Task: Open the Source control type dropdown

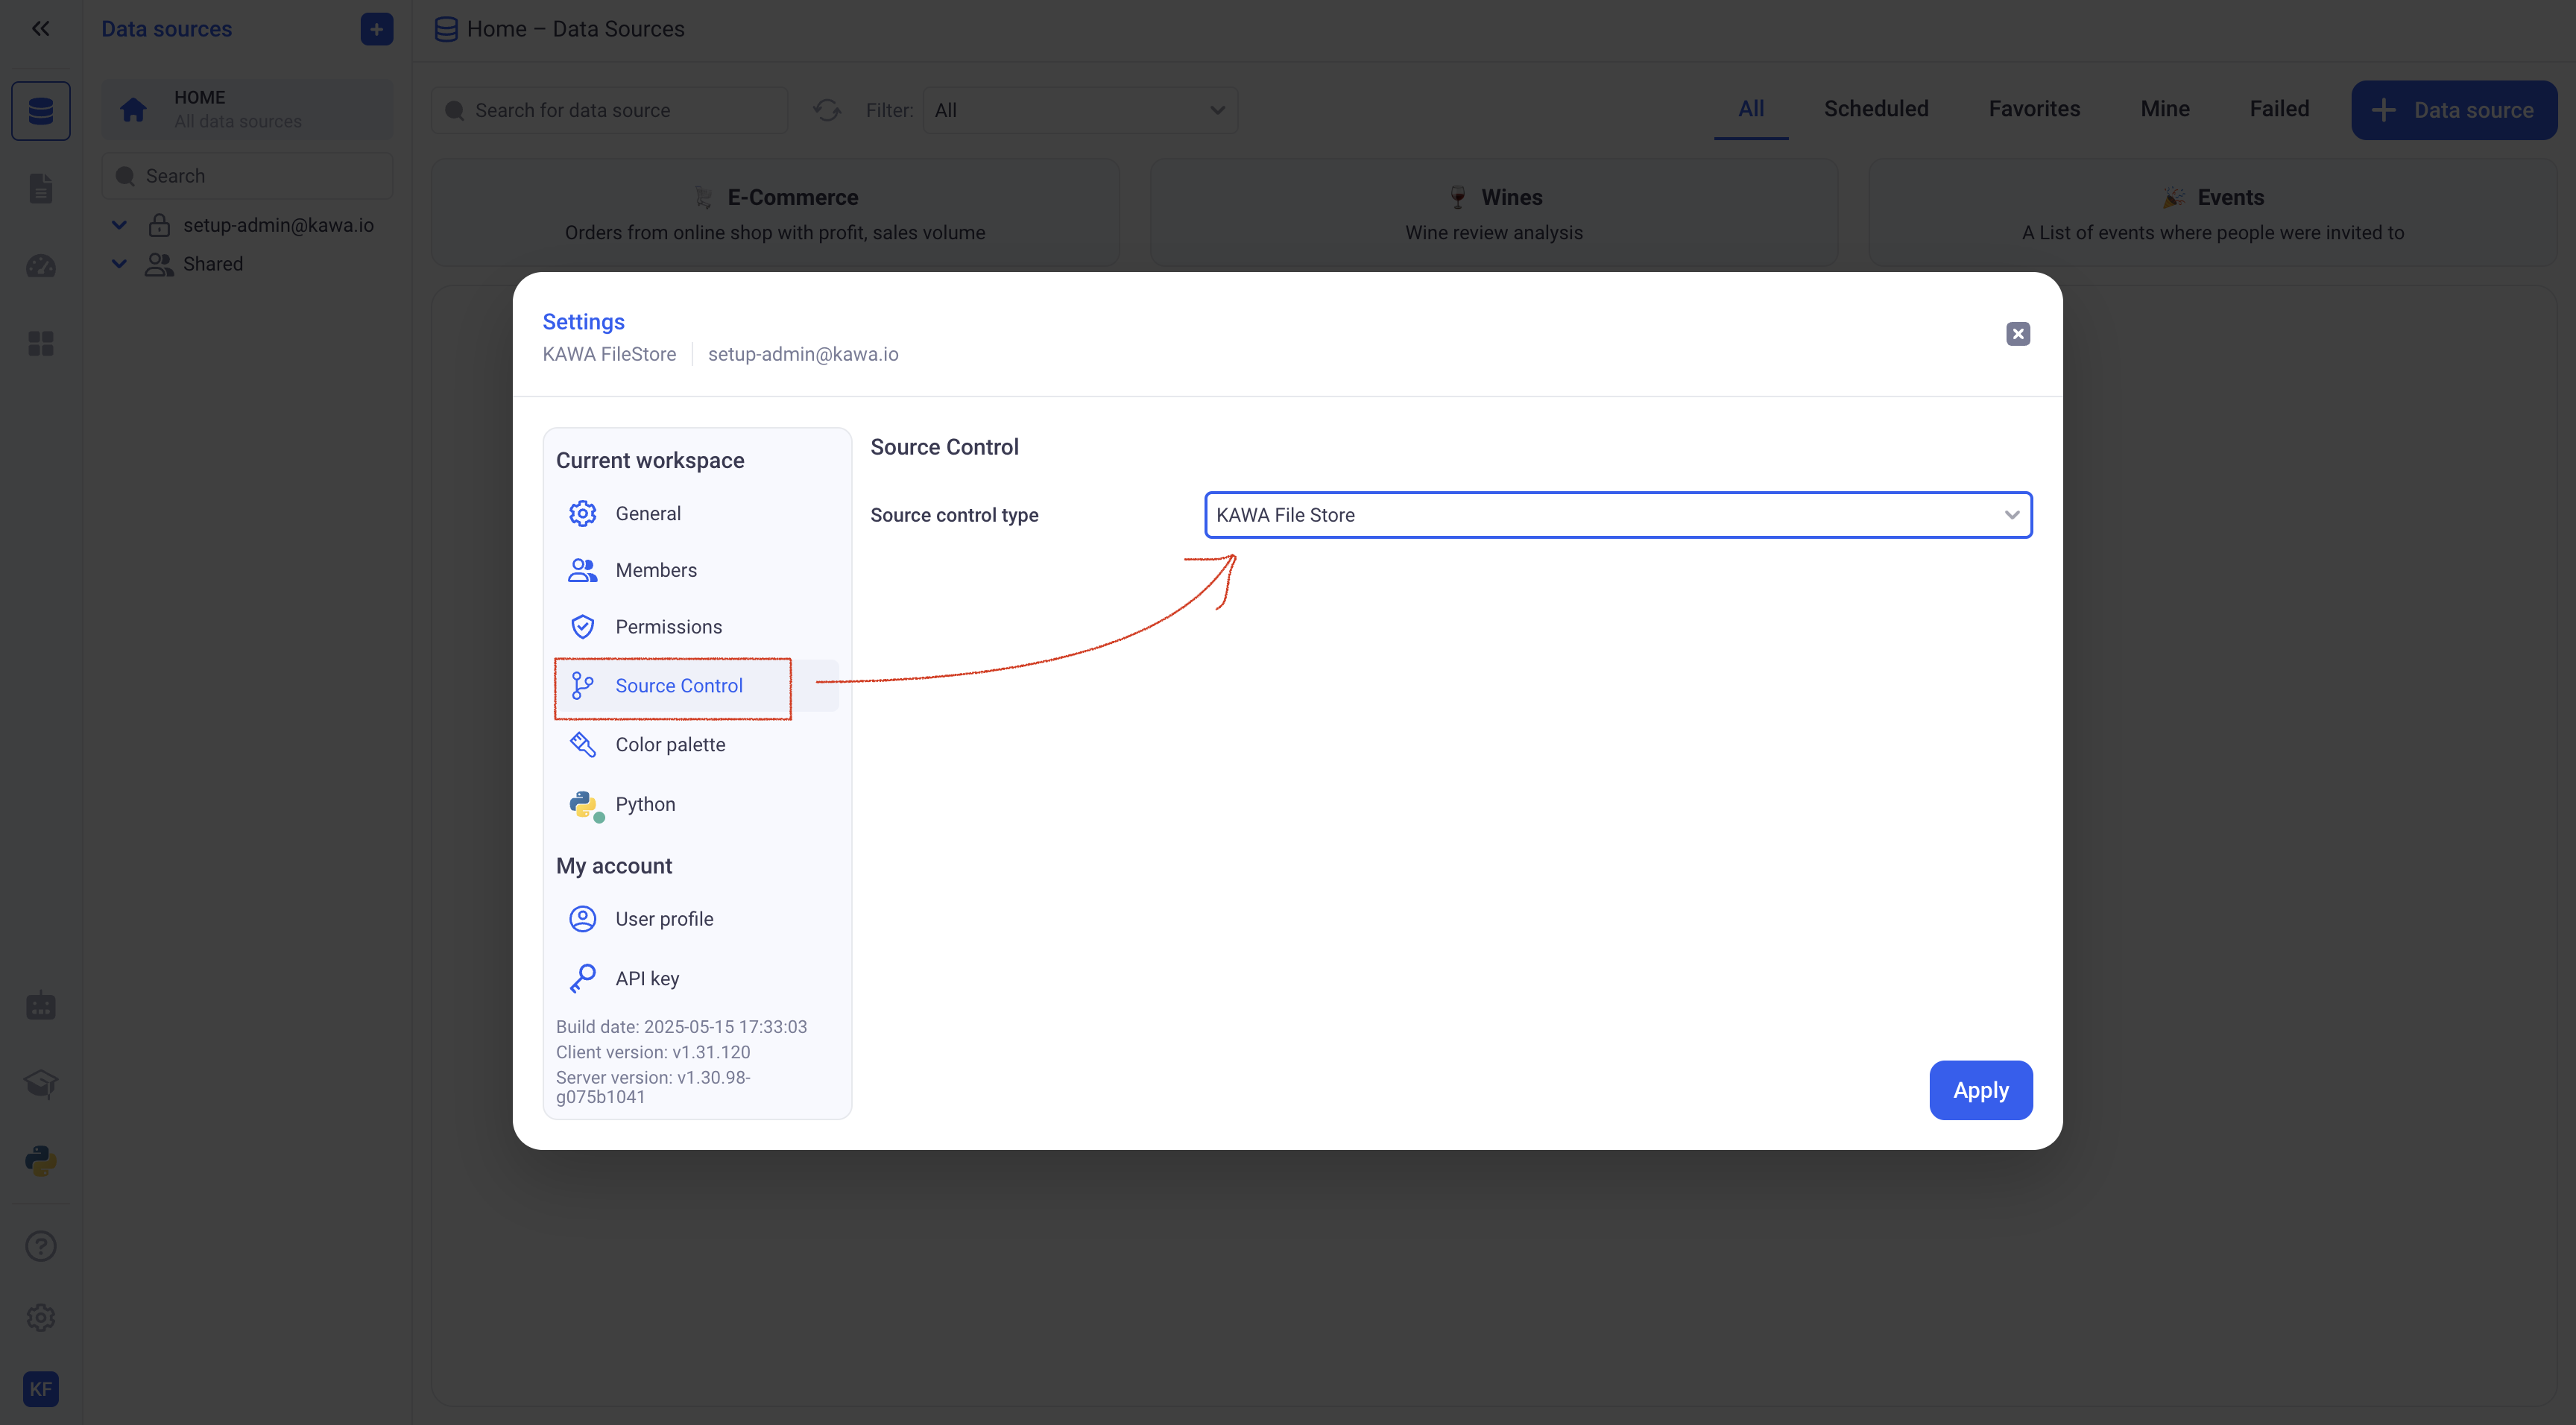Action: [x=1617, y=515]
